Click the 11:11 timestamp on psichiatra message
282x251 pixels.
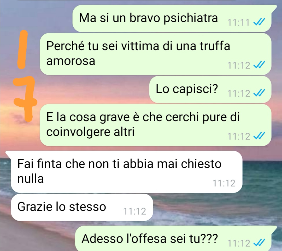239,23
